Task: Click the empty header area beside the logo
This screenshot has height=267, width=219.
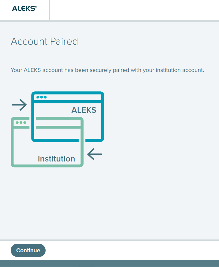Action: pyautogui.click(x=134, y=10)
